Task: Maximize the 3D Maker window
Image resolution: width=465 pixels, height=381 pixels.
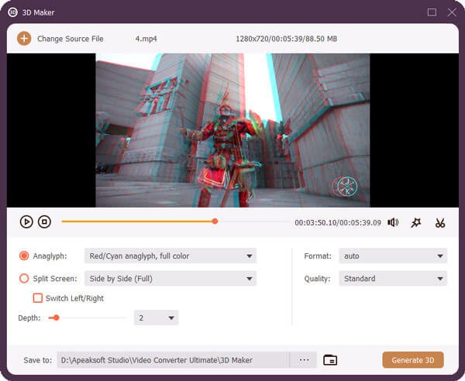Action: pyautogui.click(x=432, y=12)
